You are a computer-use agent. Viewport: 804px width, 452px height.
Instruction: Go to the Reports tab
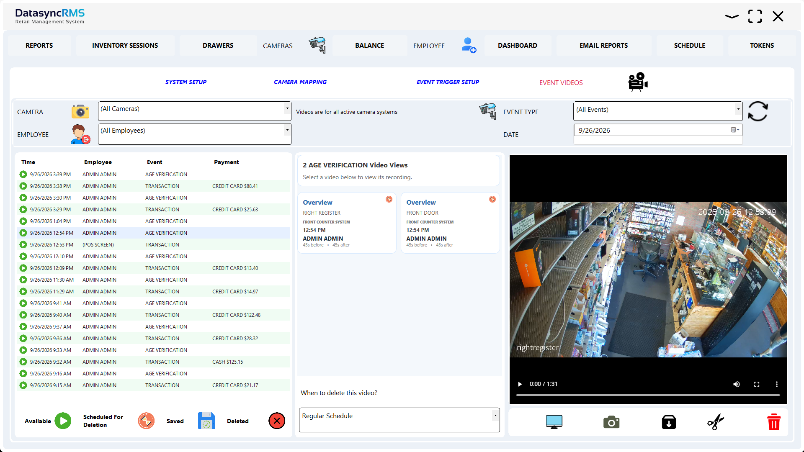coord(39,46)
